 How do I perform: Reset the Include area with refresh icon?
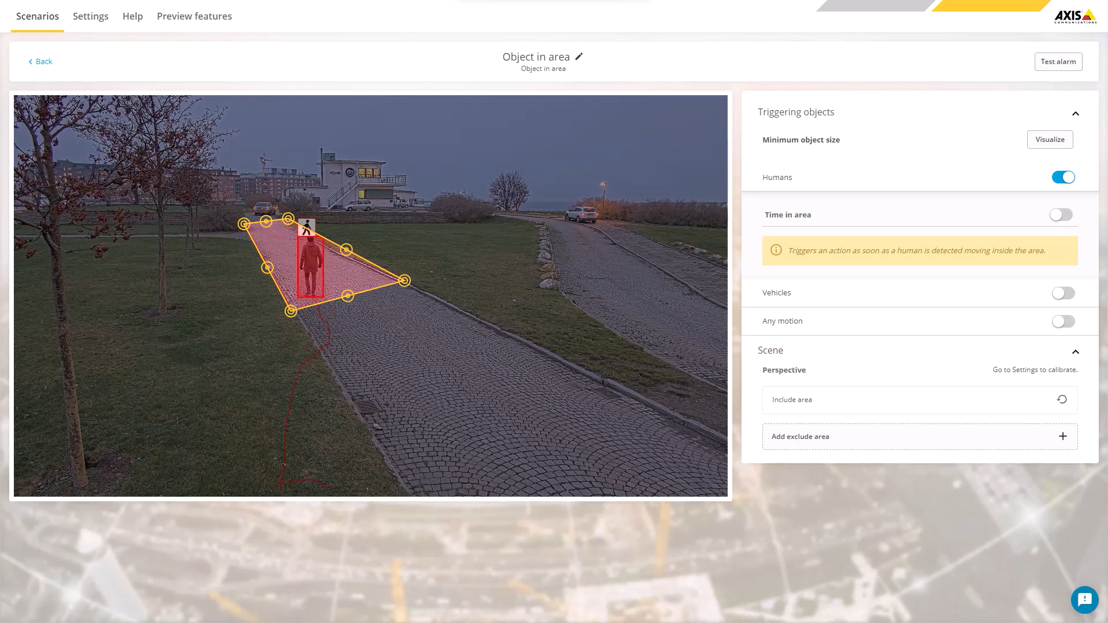click(1062, 399)
